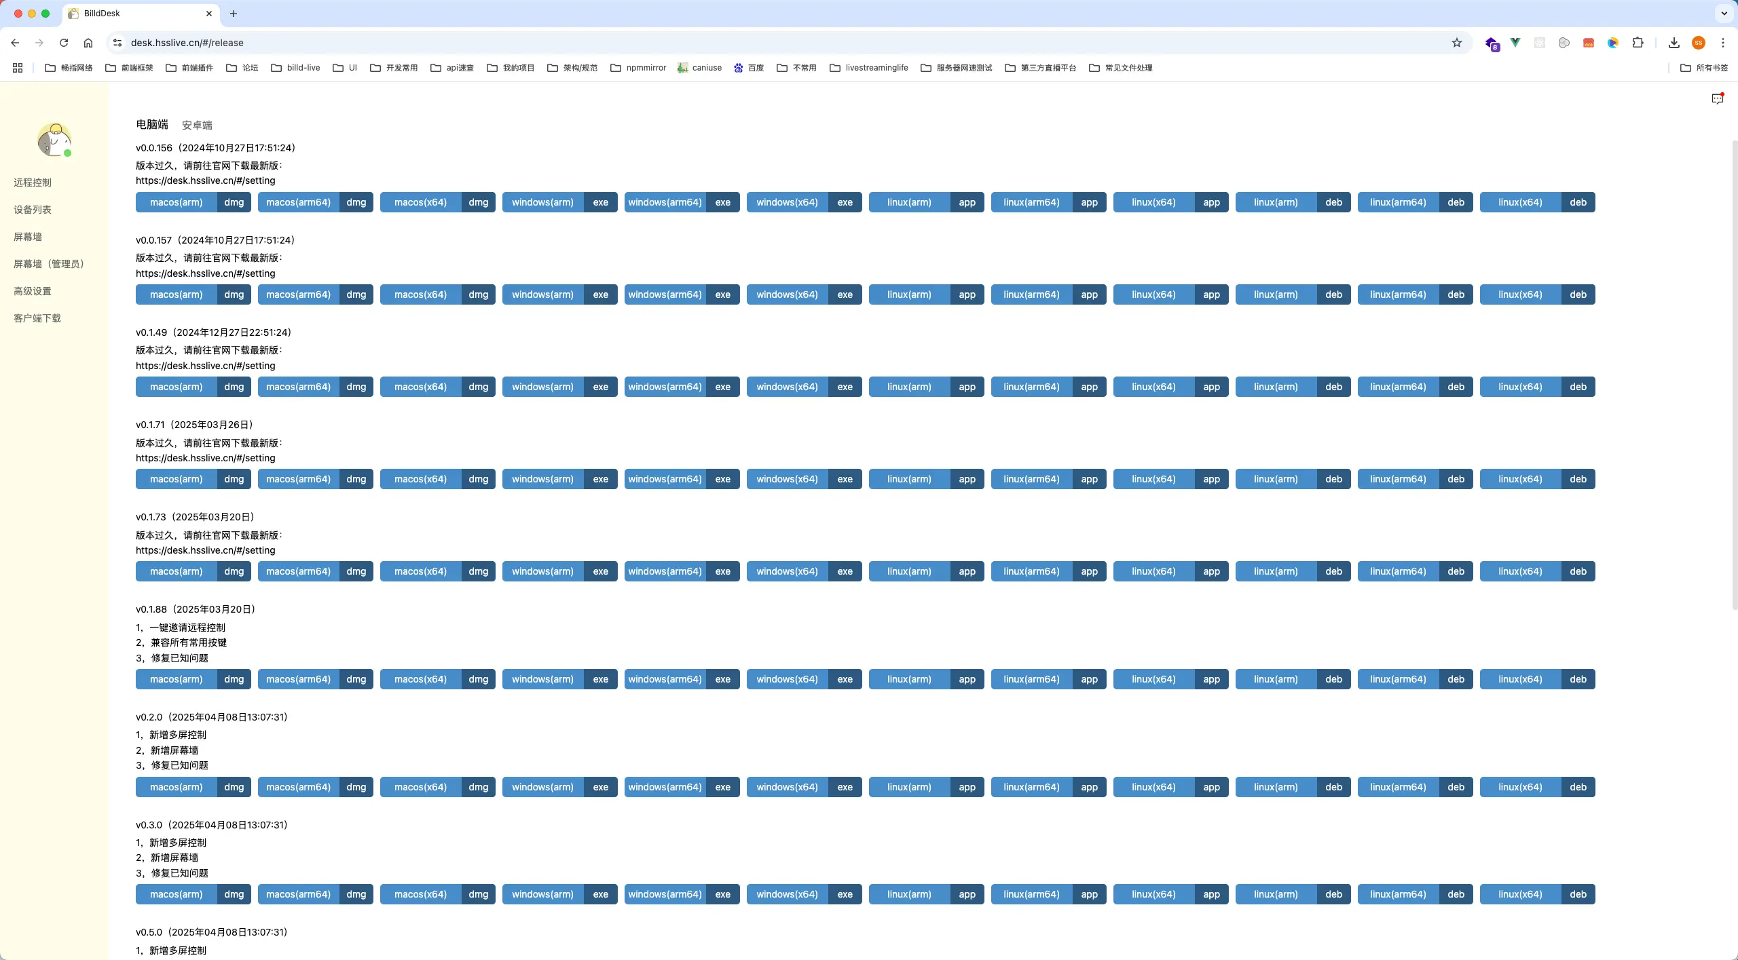This screenshot has height=960, width=1738.
Task: Click the feedback message icon top right
Action: [1717, 99]
